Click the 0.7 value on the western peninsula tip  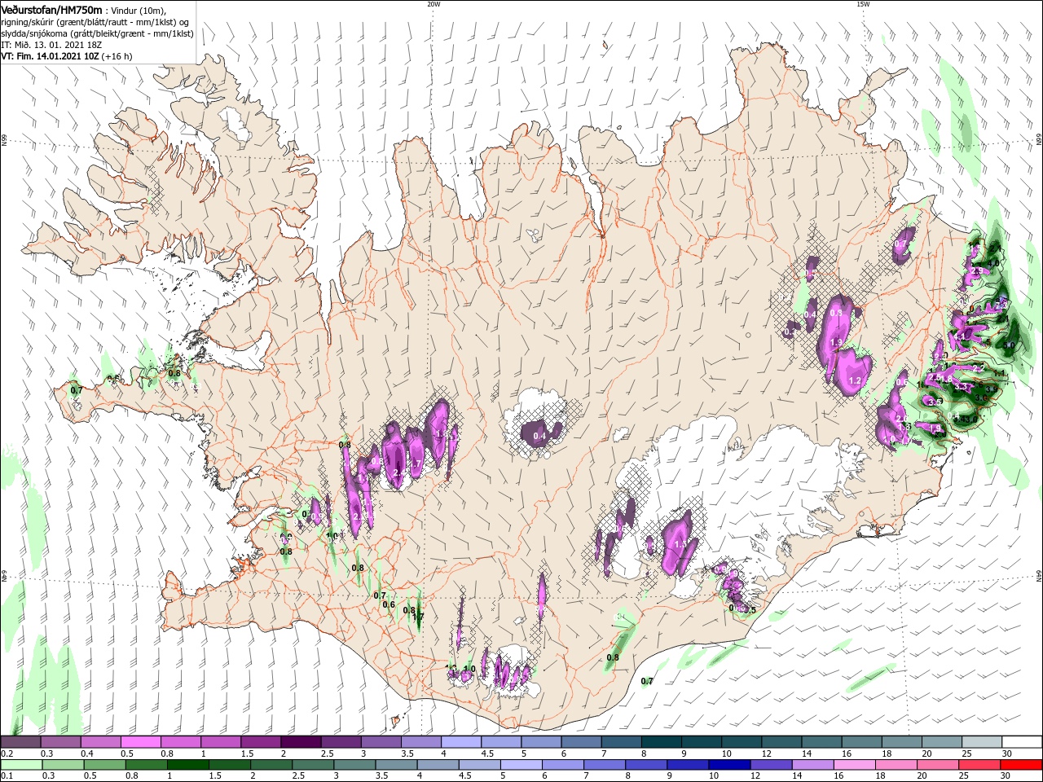pyautogui.click(x=77, y=390)
